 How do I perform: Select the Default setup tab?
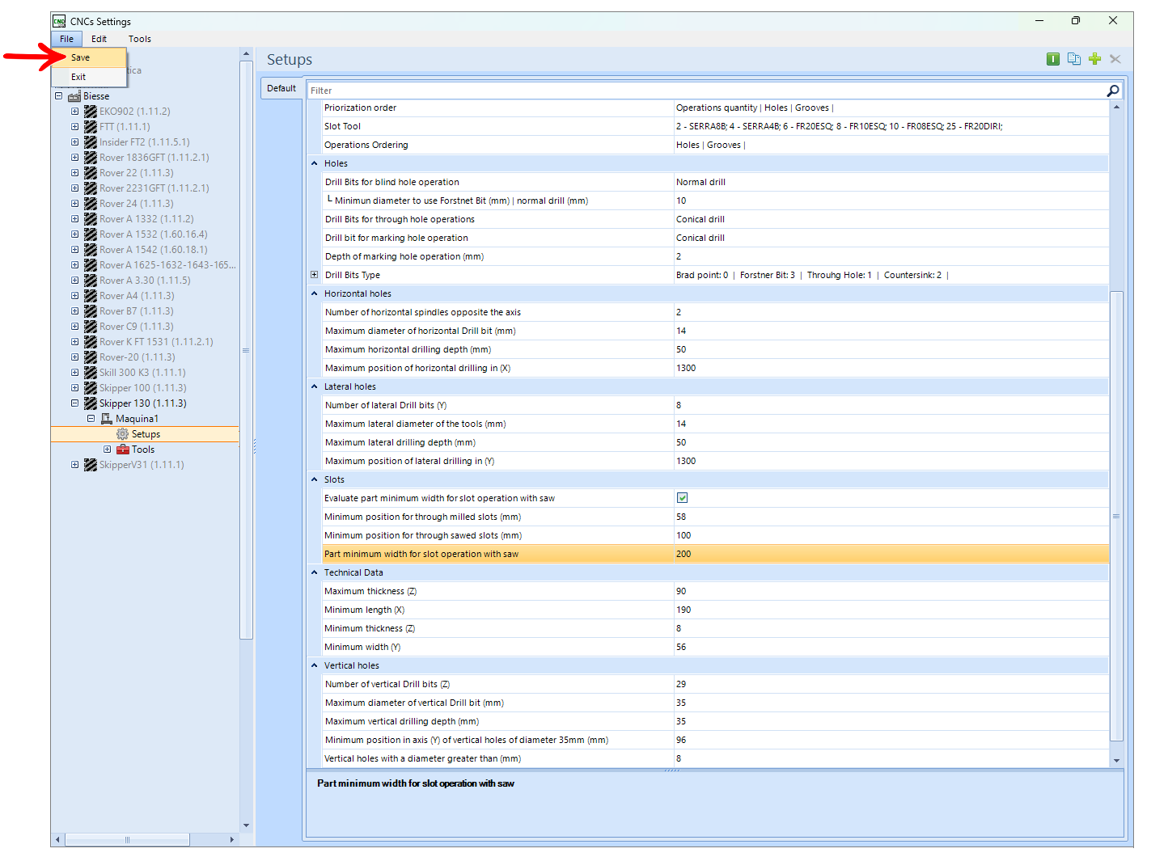tap(281, 88)
